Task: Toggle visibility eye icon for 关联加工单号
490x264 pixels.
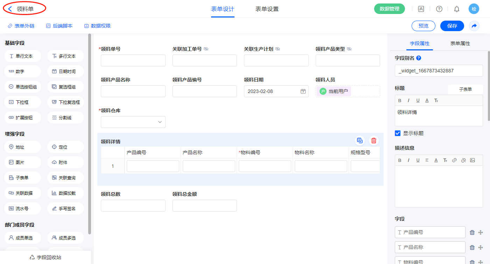Action: [x=206, y=49]
